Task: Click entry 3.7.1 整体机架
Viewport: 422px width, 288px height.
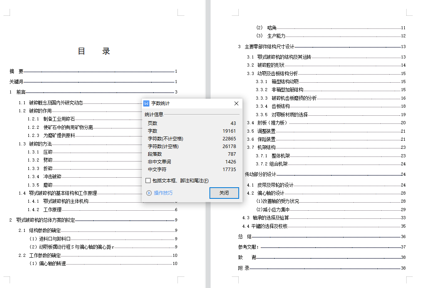Action: pos(331,156)
